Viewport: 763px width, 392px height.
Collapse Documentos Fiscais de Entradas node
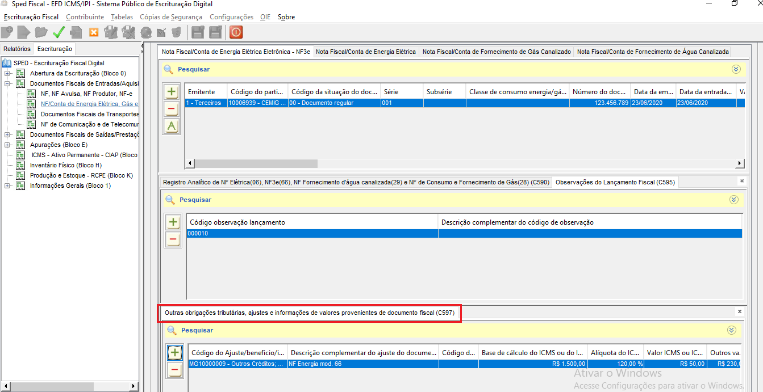pos(7,84)
